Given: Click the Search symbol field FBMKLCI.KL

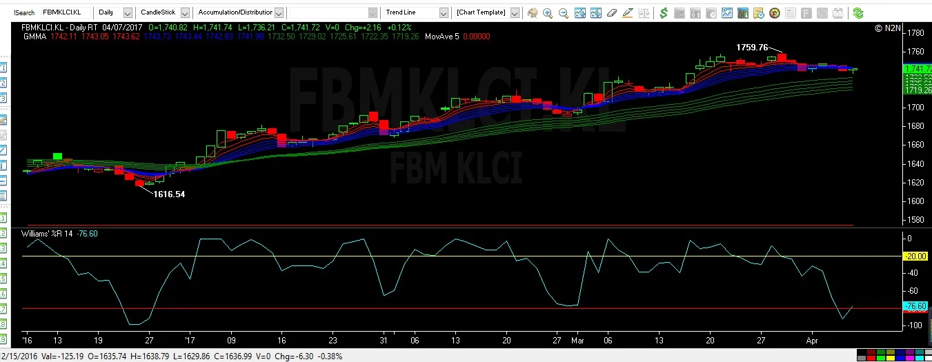Looking at the screenshot, I should 66,12.
